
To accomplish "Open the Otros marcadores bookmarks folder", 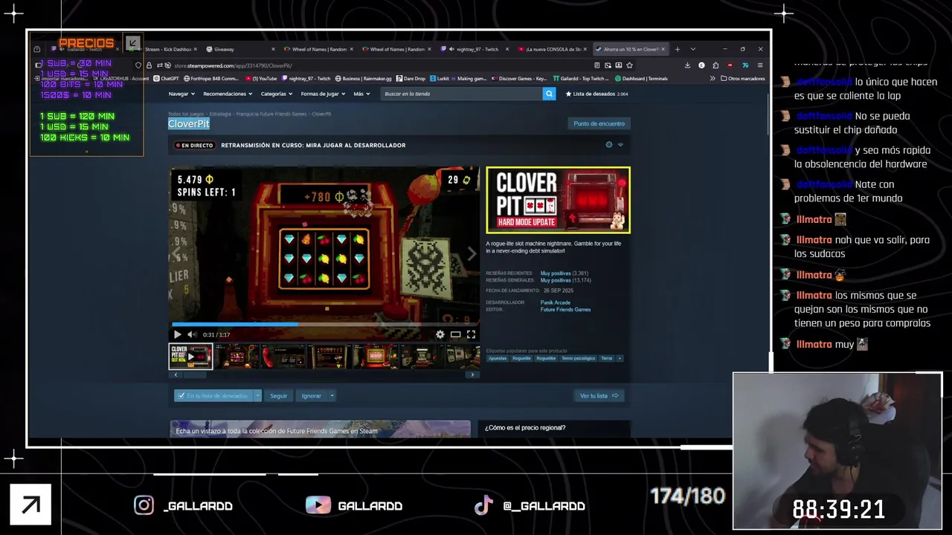I will (x=742, y=78).
